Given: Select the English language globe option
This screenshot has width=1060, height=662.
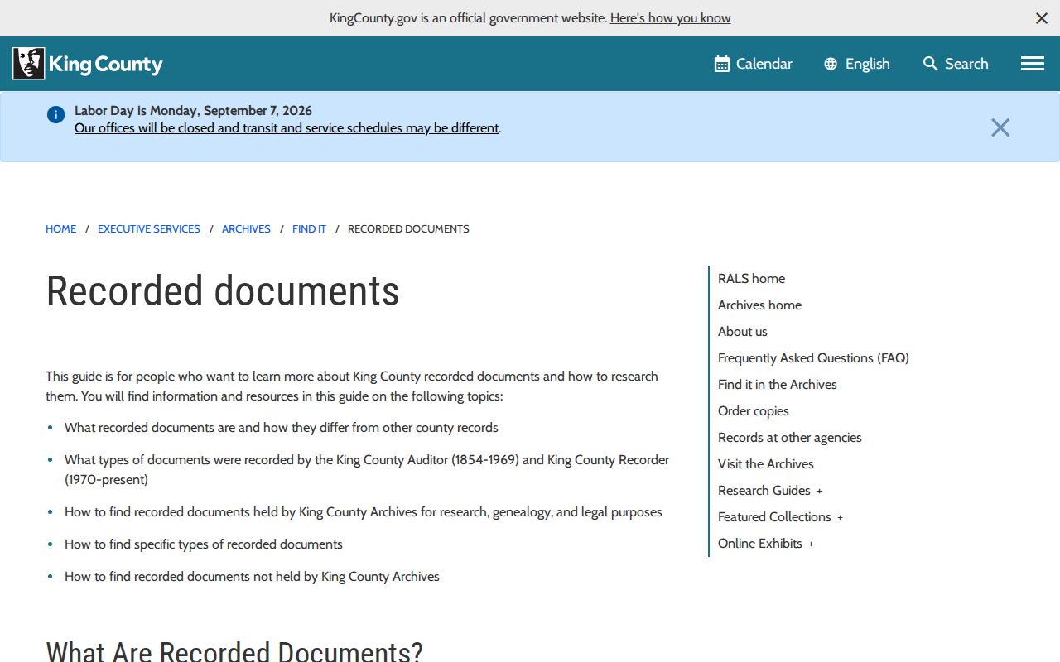Looking at the screenshot, I should click(x=857, y=64).
